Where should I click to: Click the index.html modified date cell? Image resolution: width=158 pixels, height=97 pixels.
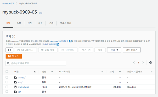point(75,87)
